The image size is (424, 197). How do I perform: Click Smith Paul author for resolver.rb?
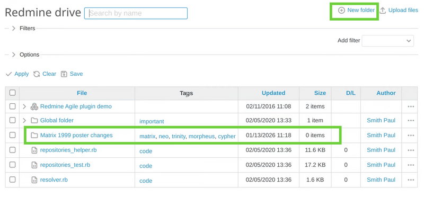(381, 180)
